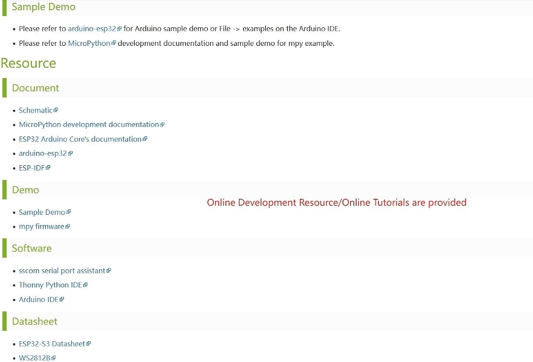The image size is (533, 362).
Task: Open the mpy firmware link
Action: [x=42, y=227]
